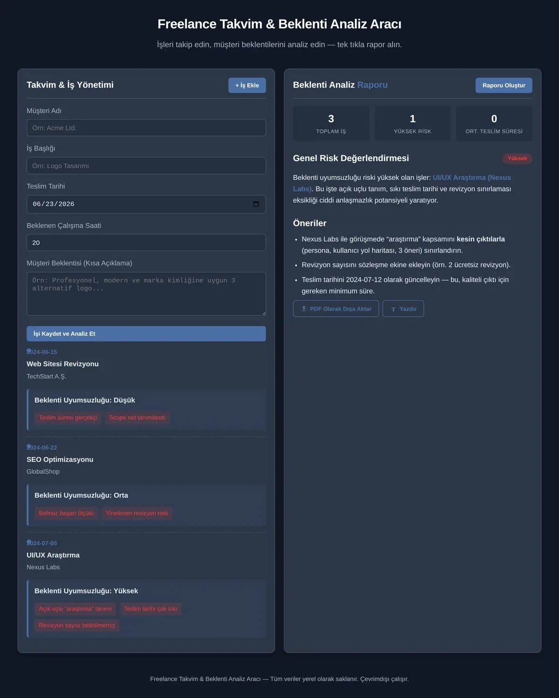Focus the Müşteri Adı input field
The height and width of the screenshot is (698, 559).
(x=146, y=128)
